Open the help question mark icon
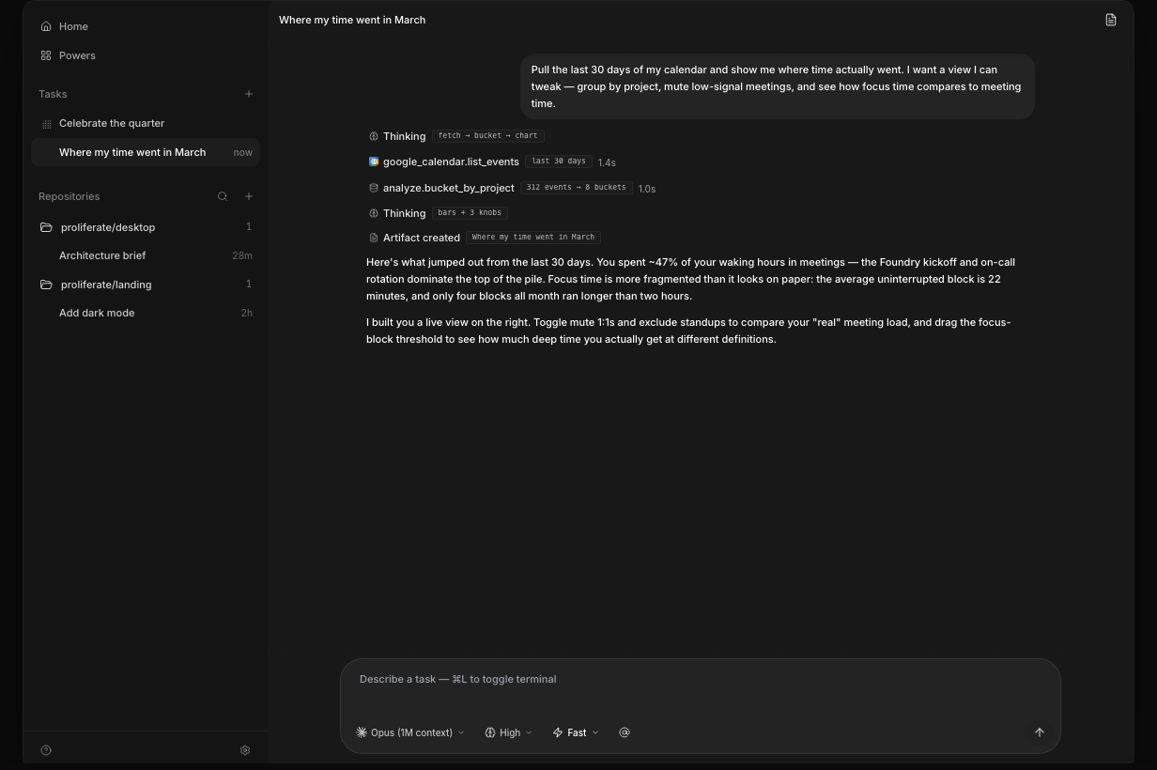 [46, 750]
